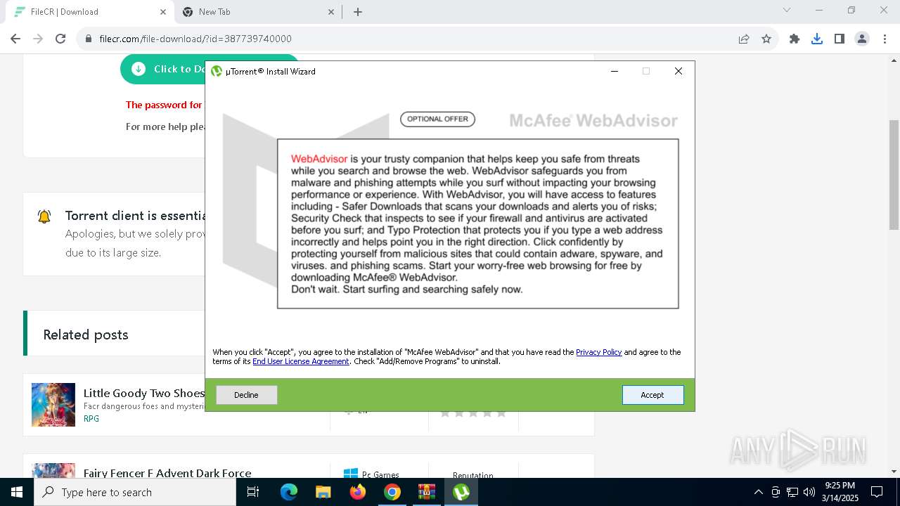Click the Pc Games Windows icon

coord(350,474)
